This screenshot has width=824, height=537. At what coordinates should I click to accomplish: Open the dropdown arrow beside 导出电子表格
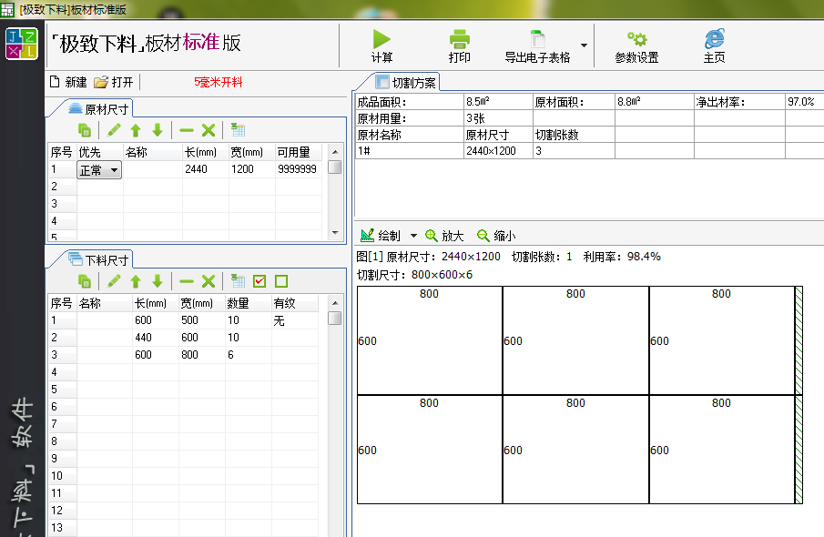(x=584, y=46)
